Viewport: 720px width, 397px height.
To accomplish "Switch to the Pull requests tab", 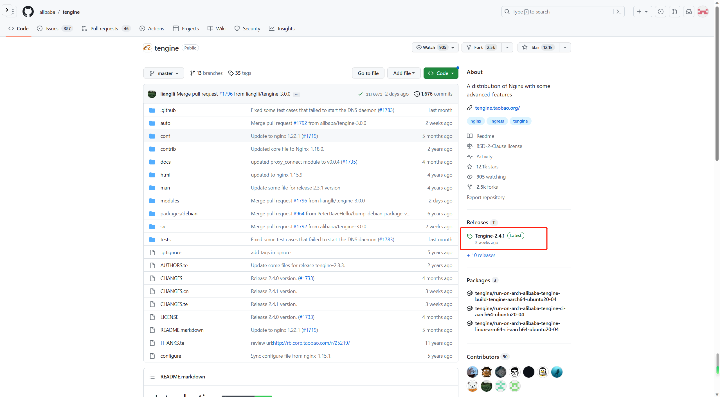I will pos(106,29).
